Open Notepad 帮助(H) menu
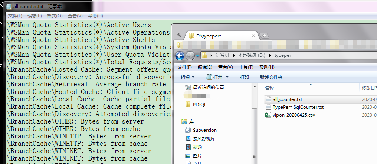Viewport: 377px width, 164px height. pyautogui.click(x=95, y=16)
